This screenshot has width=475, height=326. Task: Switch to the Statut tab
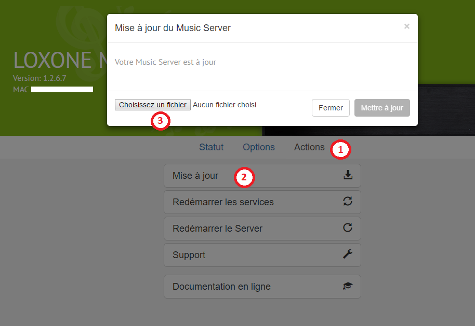211,147
